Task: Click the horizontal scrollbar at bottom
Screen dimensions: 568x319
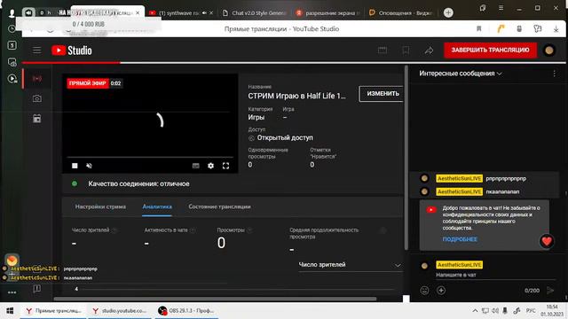Action: click(x=215, y=299)
